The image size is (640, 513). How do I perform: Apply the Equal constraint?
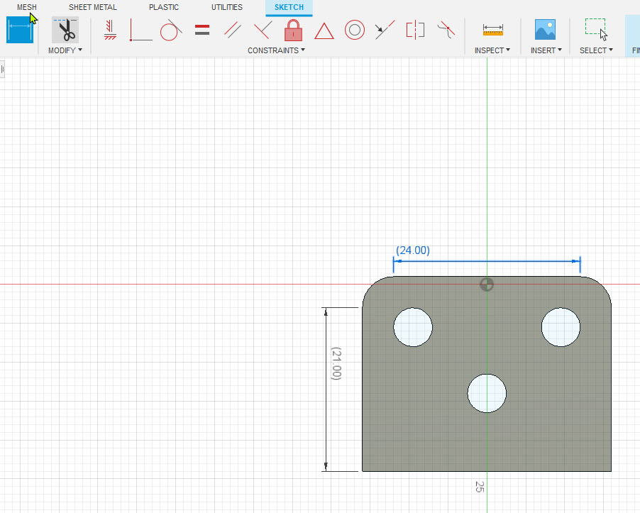pos(202,30)
